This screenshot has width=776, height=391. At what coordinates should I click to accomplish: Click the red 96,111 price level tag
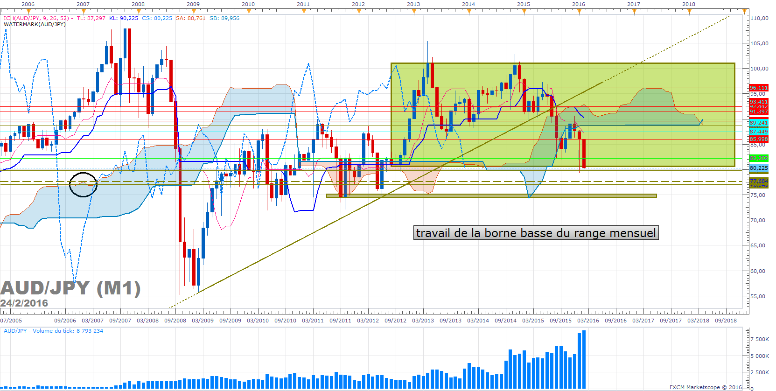pyautogui.click(x=759, y=88)
